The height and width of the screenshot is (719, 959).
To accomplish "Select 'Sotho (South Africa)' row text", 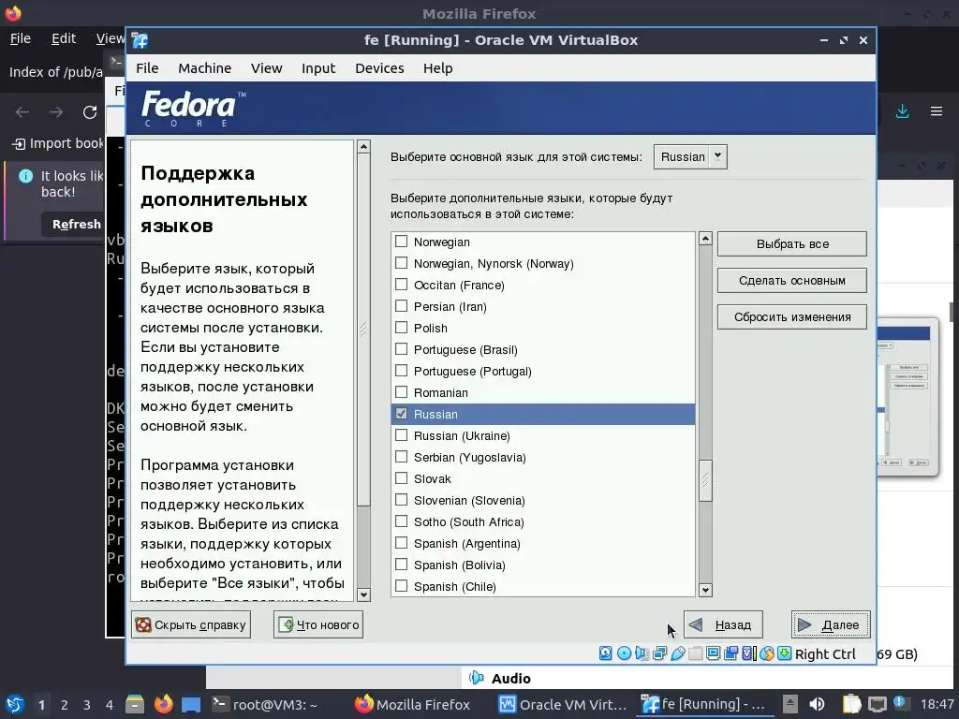I will (x=468, y=521).
